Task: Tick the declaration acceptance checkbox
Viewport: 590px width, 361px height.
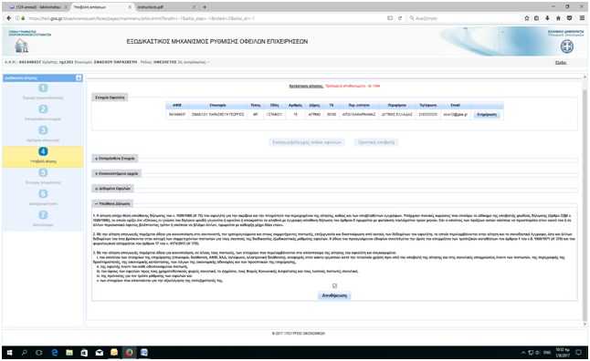Action: point(334,286)
